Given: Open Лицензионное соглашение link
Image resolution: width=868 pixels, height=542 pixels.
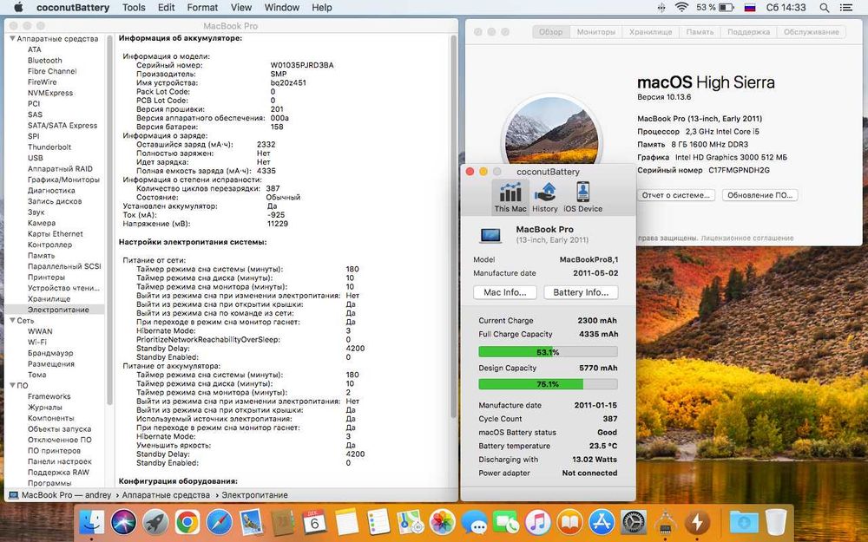Looking at the screenshot, I should tap(747, 238).
